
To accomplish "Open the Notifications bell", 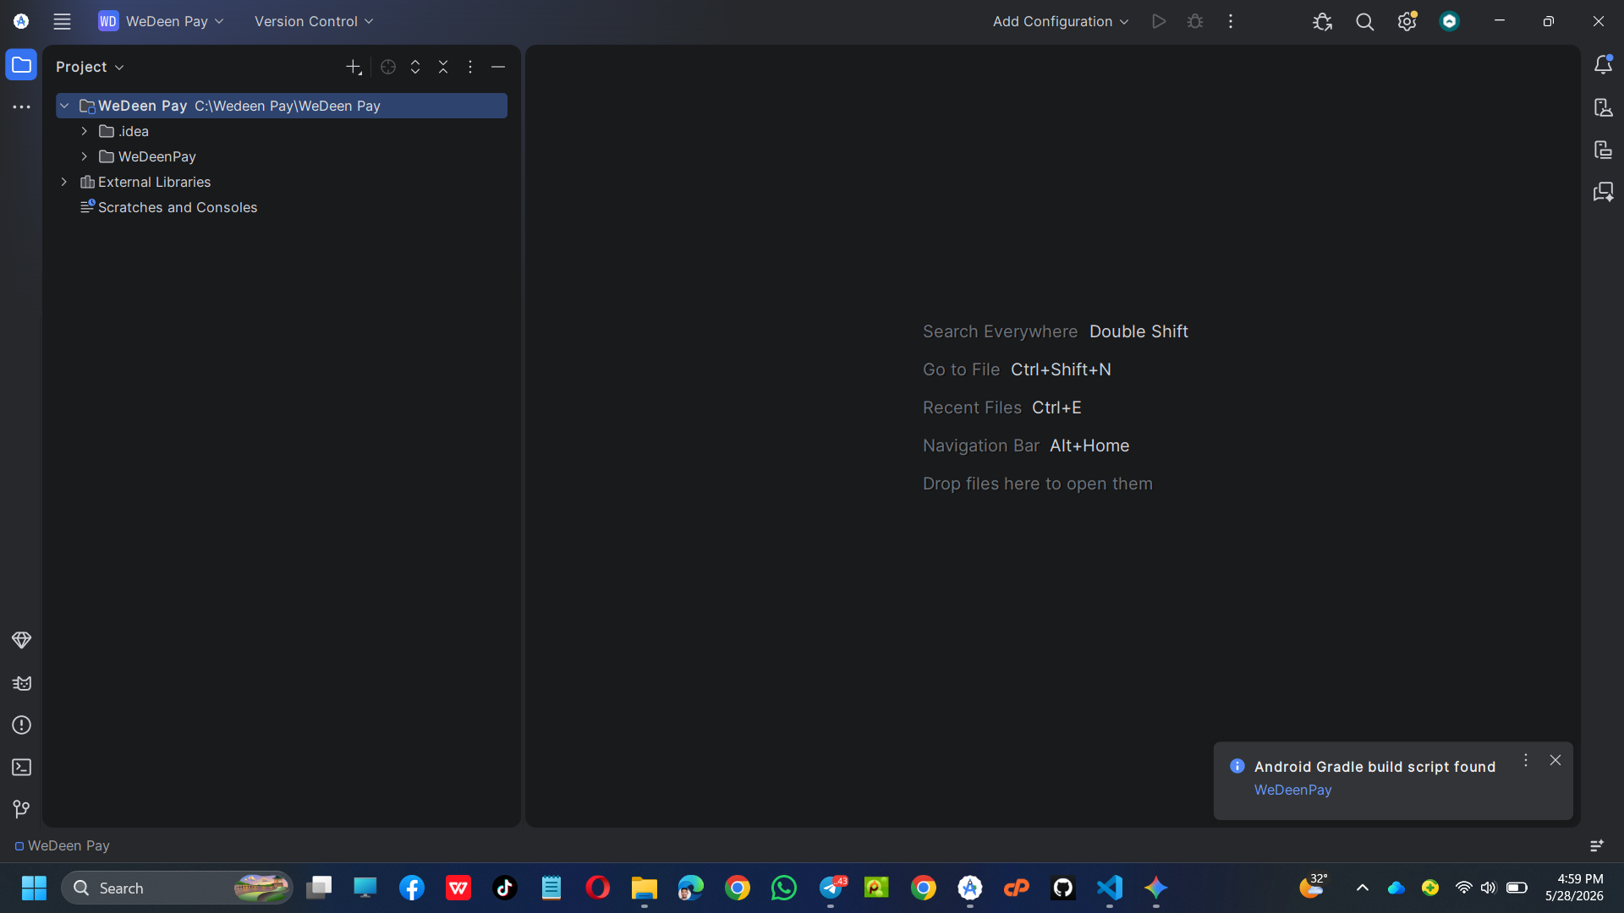I will [x=1603, y=65].
